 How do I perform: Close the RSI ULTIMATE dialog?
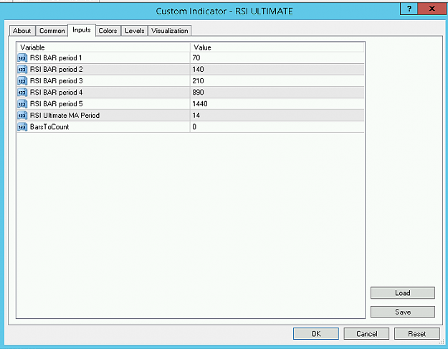(432, 9)
